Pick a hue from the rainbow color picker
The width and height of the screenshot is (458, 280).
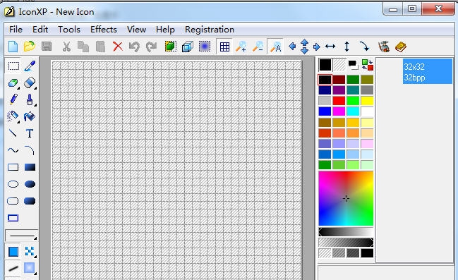[x=346, y=199]
